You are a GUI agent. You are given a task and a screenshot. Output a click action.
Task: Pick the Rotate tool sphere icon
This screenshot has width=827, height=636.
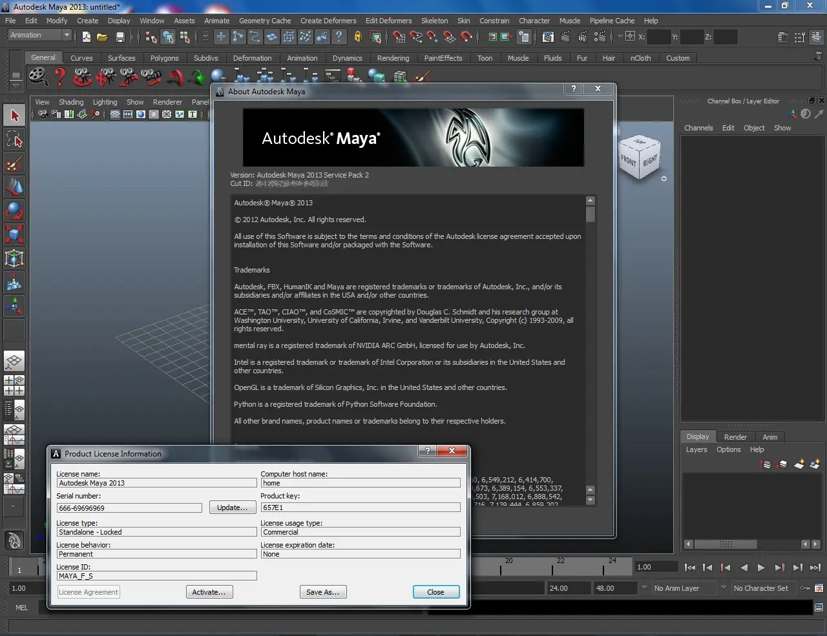click(14, 210)
